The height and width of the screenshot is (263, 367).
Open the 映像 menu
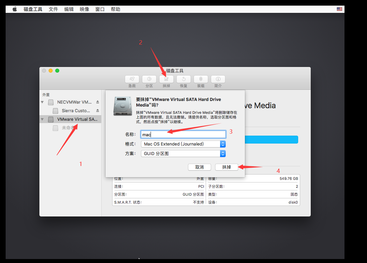pyautogui.click(x=84, y=9)
